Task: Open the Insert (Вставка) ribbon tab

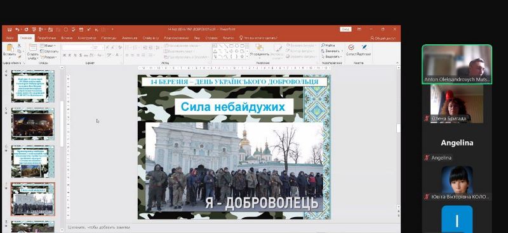Action: [x=67, y=38]
